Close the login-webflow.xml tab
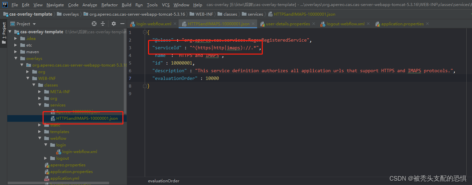 (x=176, y=24)
